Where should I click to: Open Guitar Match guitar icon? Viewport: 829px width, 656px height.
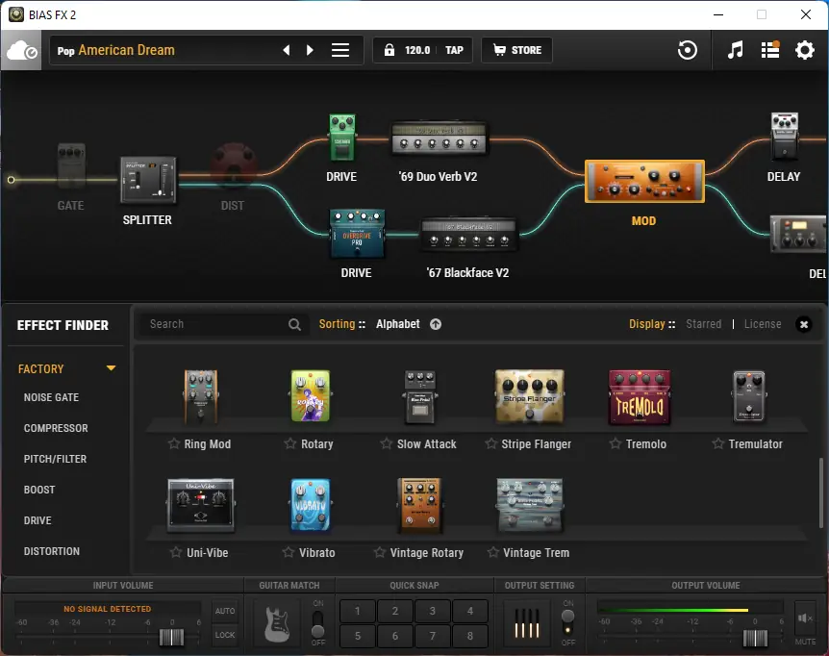tap(277, 623)
